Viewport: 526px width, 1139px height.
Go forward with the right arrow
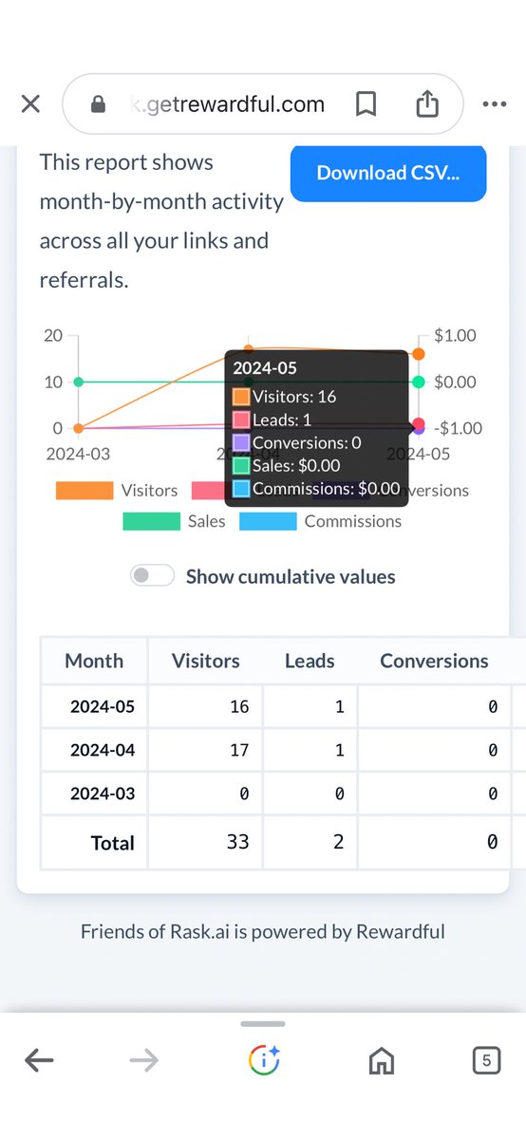pos(144,1060)
